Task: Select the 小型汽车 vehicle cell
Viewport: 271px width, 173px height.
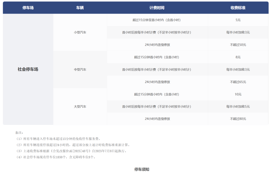Action: (80, 32)
